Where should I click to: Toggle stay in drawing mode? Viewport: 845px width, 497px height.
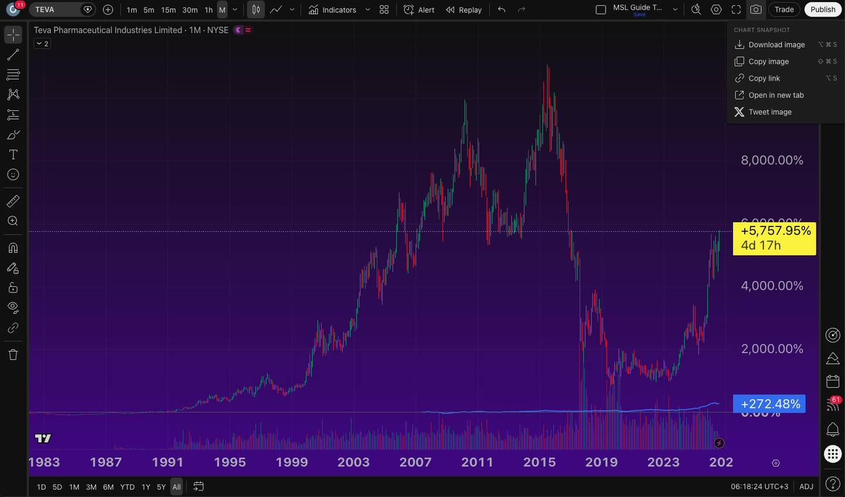[x=13, y=268]
